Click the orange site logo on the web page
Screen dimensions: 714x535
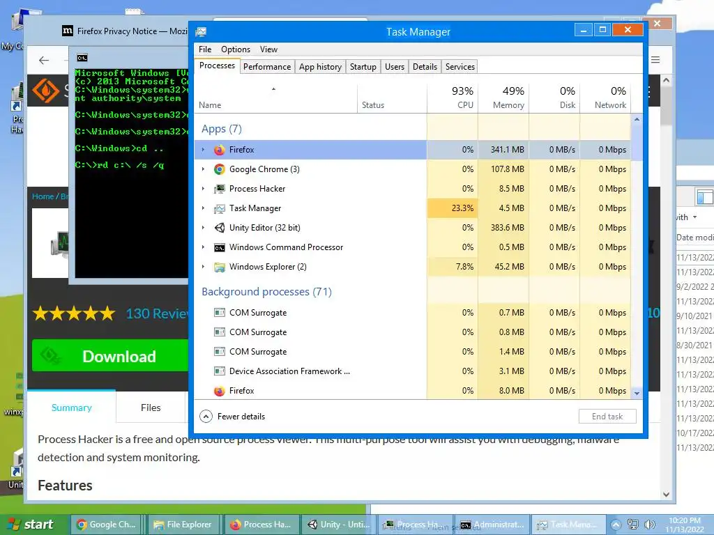[x=45, y=91]
